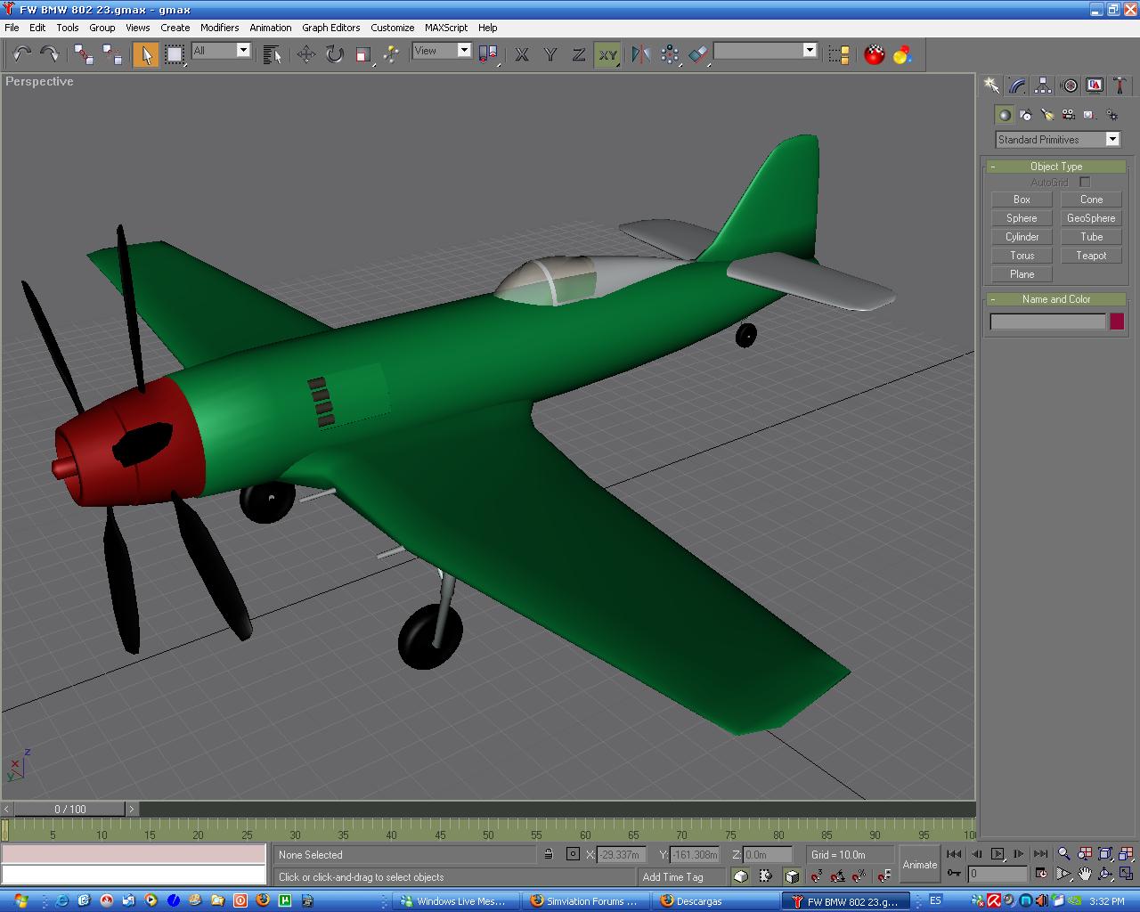Click the Undo arrow icon
Screen dimensions: 1140x912
[21, 55]
